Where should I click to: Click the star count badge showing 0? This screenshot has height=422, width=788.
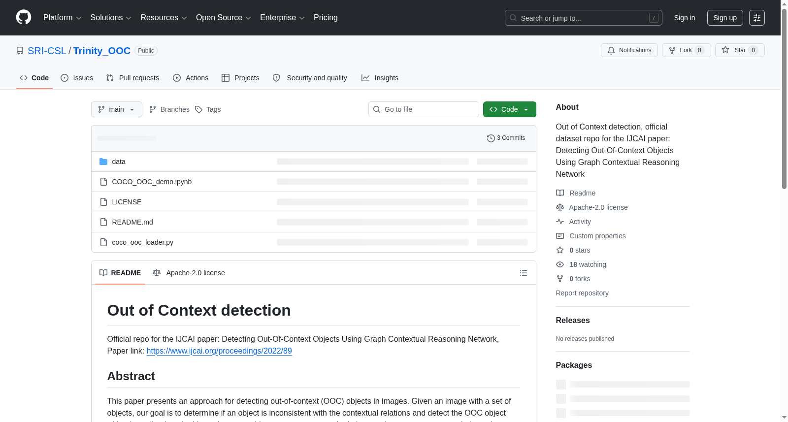tap(753, 50)
